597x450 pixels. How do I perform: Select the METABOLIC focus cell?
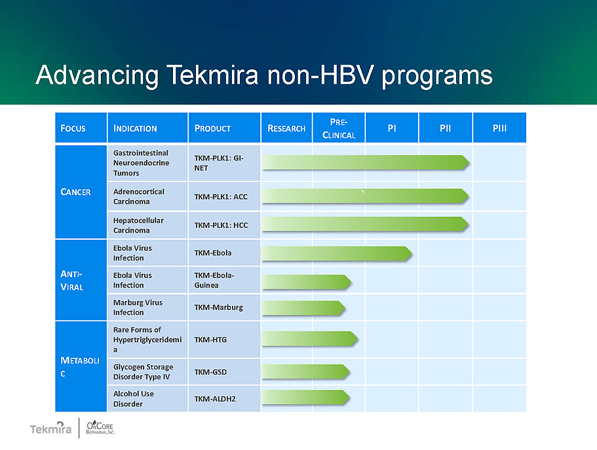pos(81,366)
